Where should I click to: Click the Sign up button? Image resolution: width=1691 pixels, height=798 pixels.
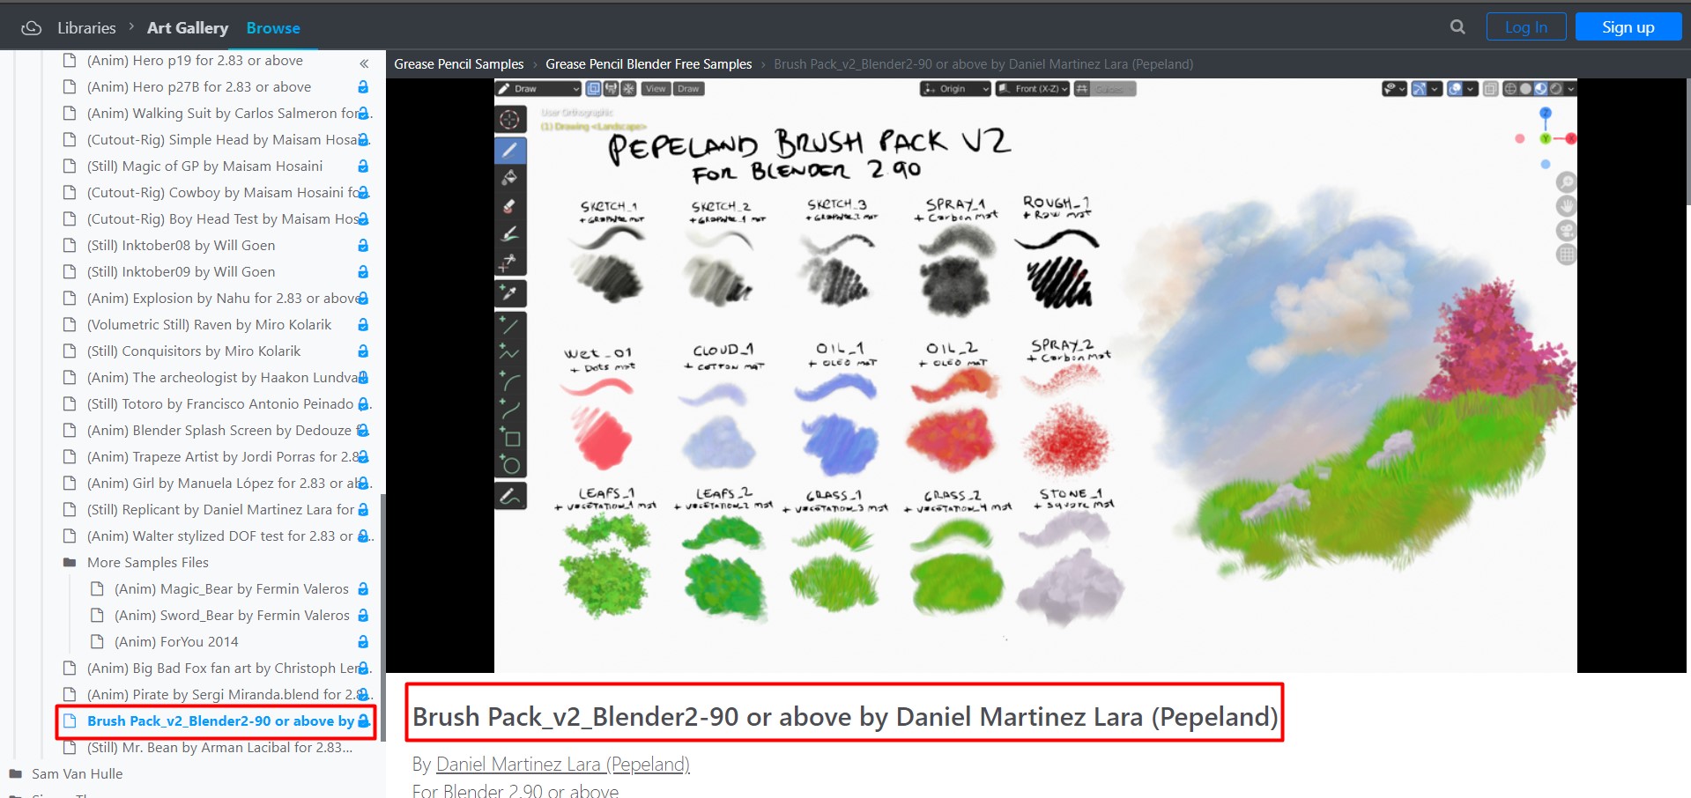pyautogui.click(x=1628, y=27)
